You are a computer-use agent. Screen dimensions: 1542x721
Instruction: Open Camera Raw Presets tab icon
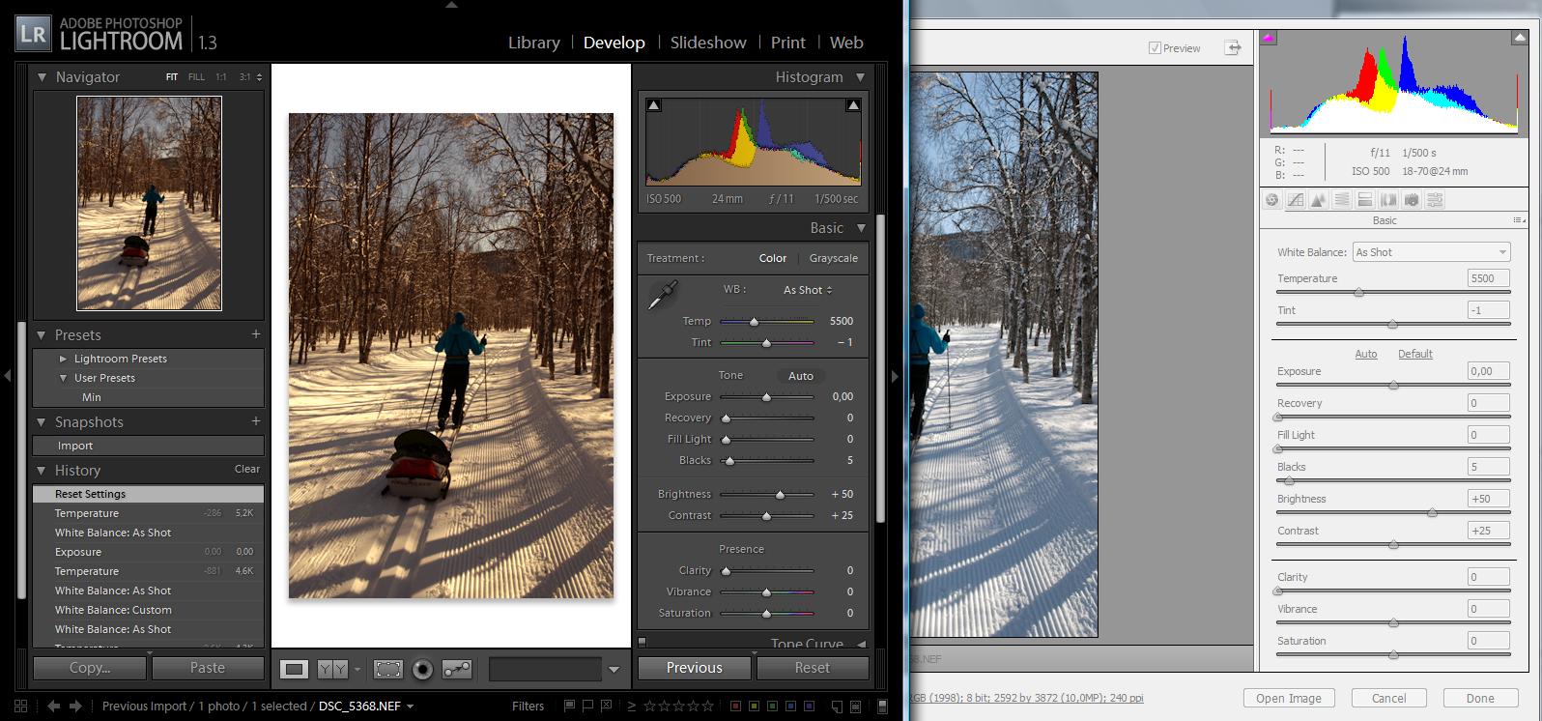tap(1435, 200)
